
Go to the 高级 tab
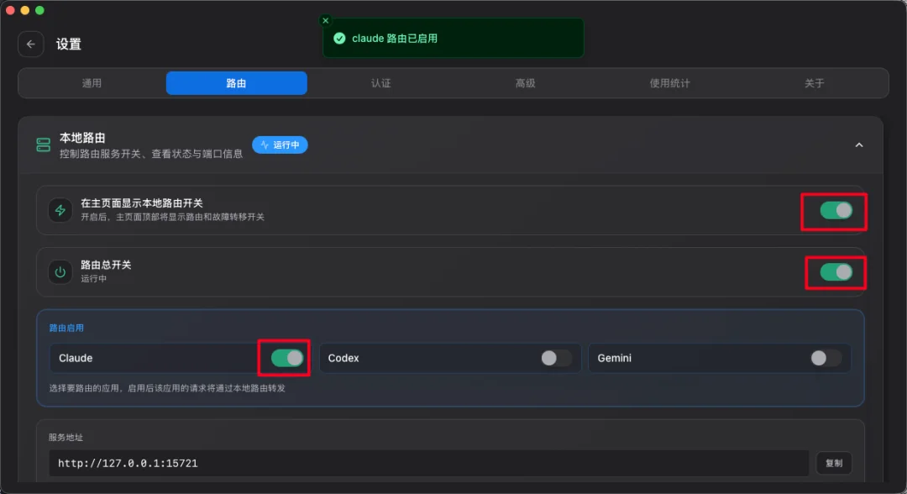click(525, 82)
